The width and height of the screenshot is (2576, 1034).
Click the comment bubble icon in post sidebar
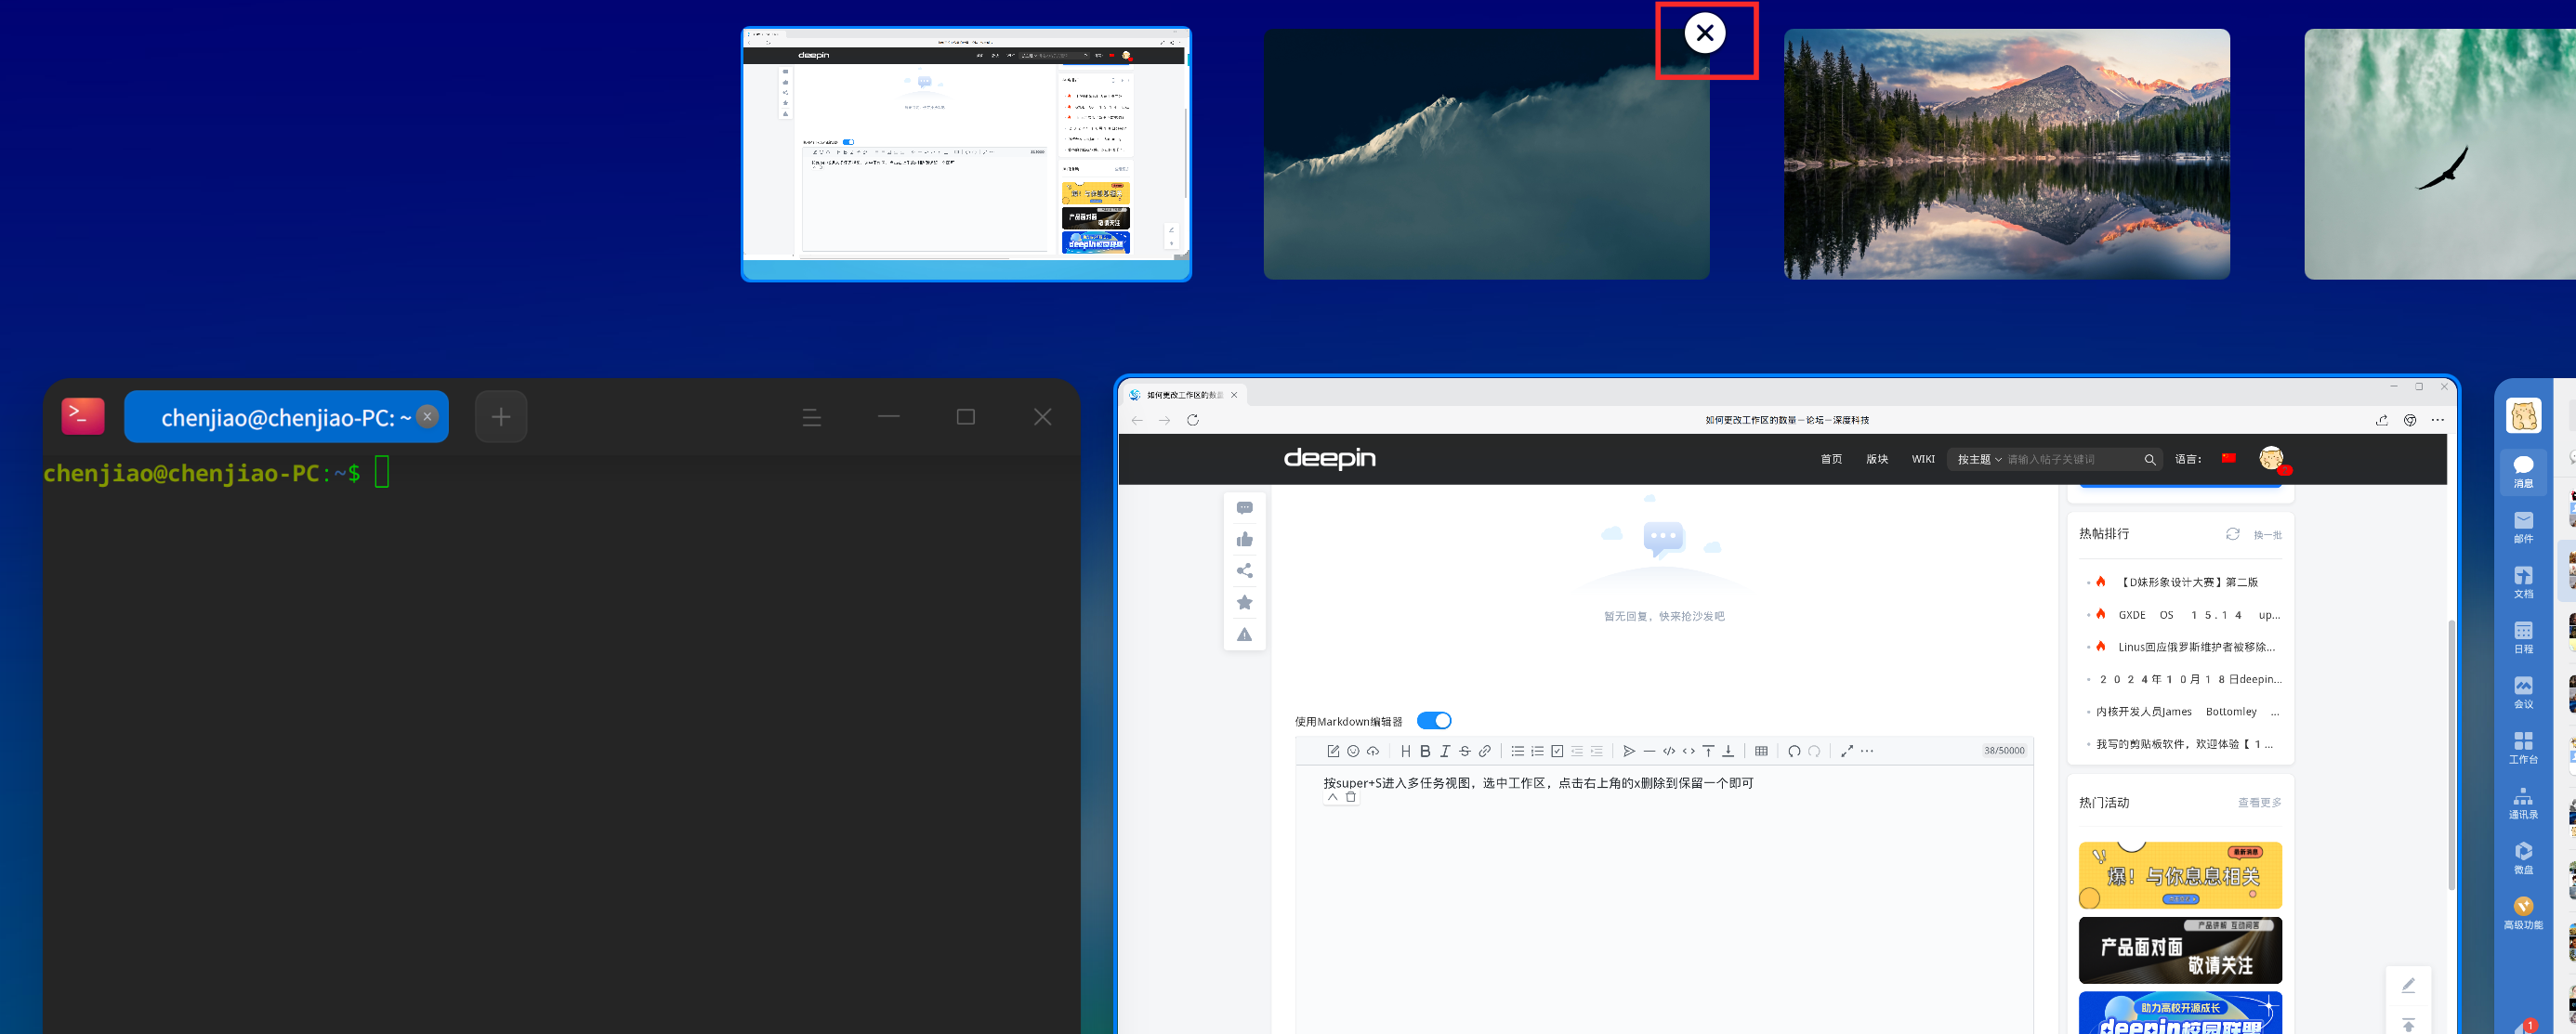pyautogui.click(x=1245, y=508)
